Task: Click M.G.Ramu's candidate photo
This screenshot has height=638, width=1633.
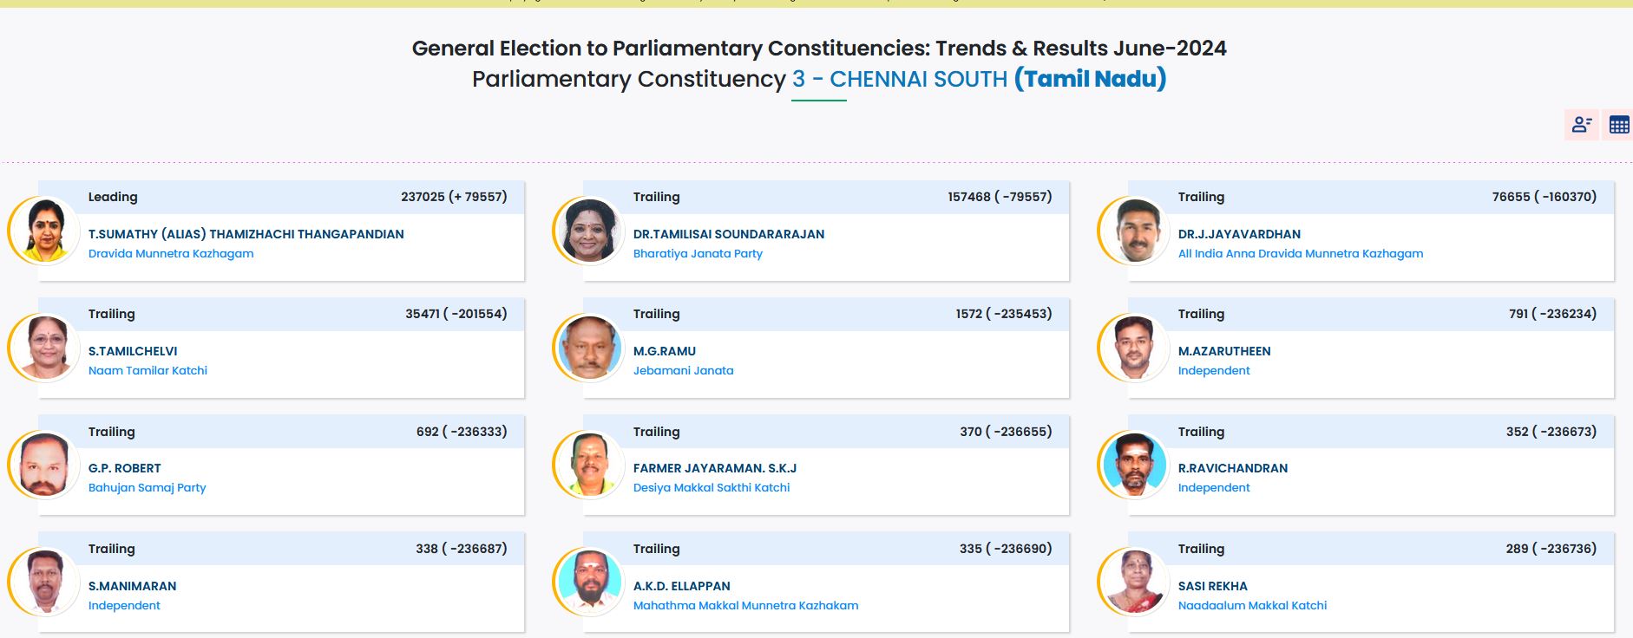Action: [x=590, y=351]
